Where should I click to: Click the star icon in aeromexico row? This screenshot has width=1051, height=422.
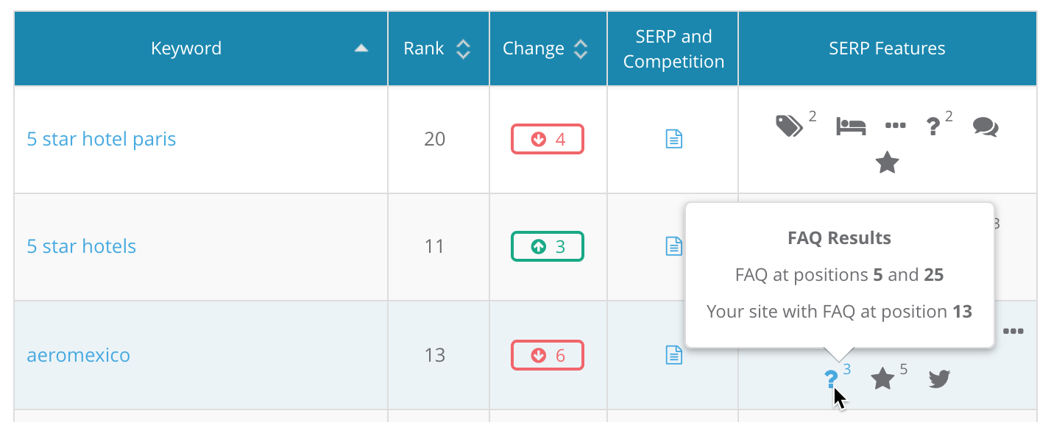point(882,379)
